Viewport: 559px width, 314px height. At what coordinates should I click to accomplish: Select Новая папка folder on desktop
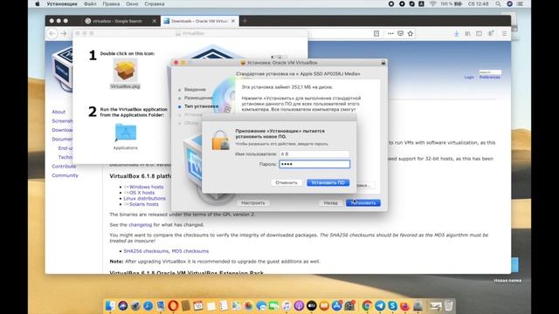507,269
